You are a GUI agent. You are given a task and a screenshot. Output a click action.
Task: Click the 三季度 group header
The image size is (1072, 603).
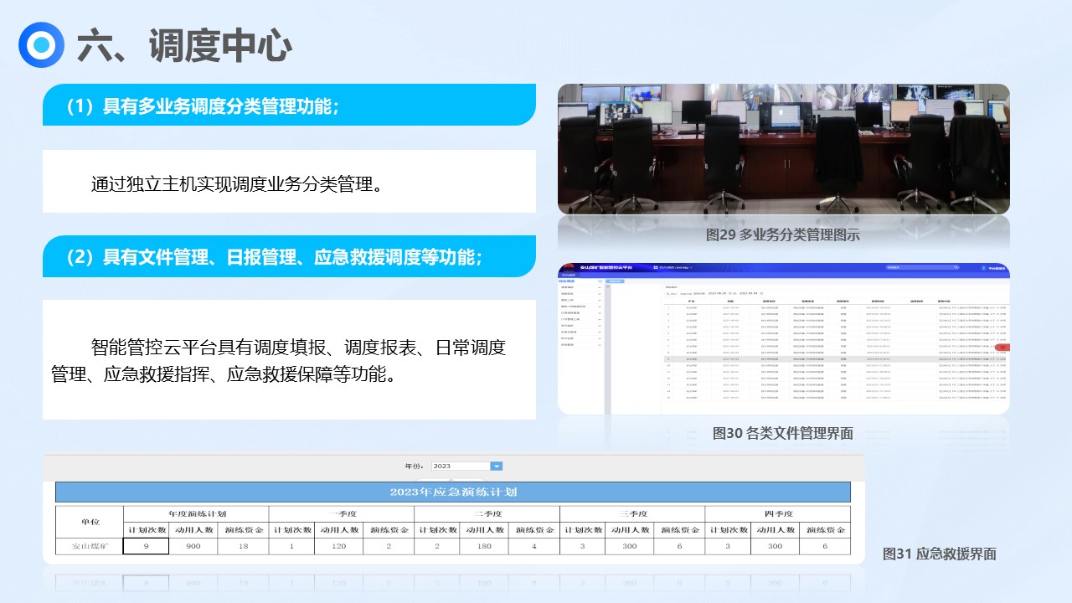632,513
